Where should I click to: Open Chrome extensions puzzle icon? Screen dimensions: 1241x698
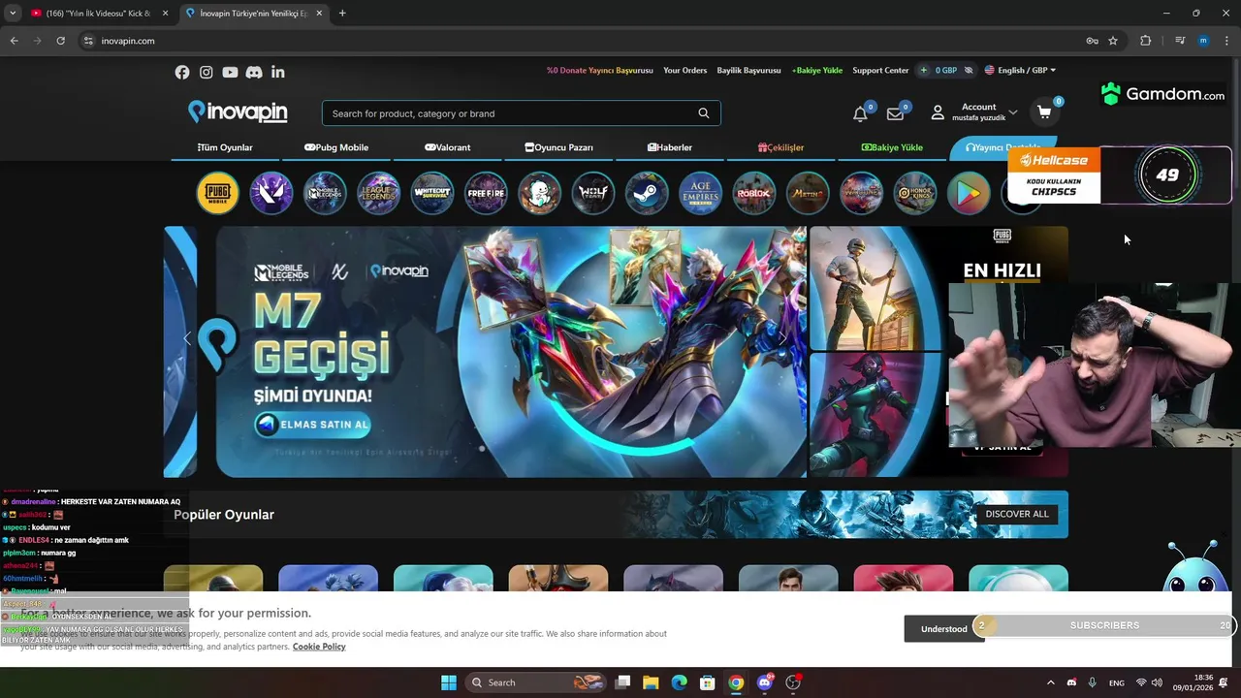[x=1146, y=41]
